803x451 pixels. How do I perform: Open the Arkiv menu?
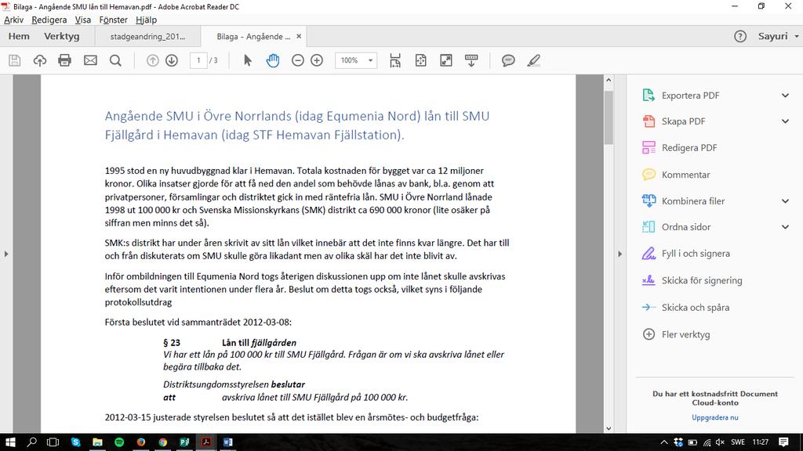[14, 20]
